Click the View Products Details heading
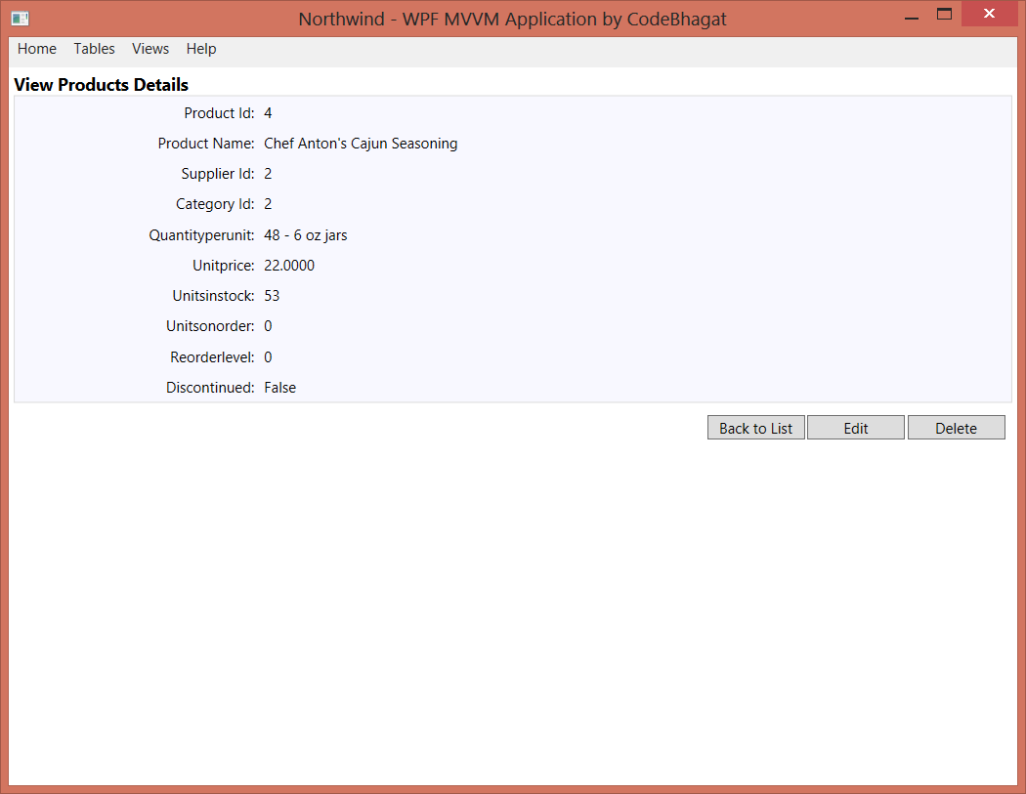This screenshot has width=1026, height=794. (x=102, y=85)
